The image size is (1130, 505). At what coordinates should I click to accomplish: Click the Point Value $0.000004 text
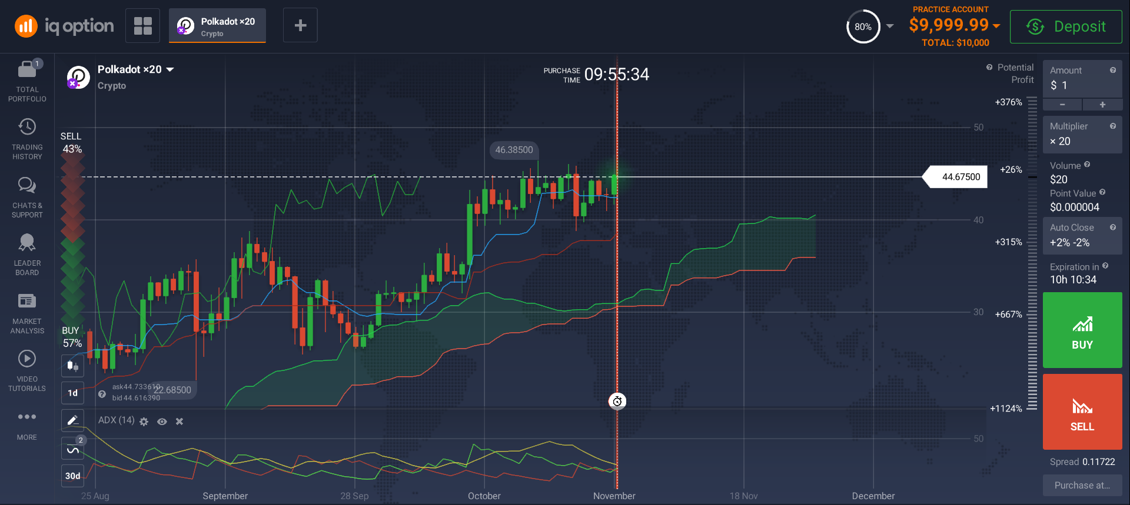click(x=1074, y=207)
